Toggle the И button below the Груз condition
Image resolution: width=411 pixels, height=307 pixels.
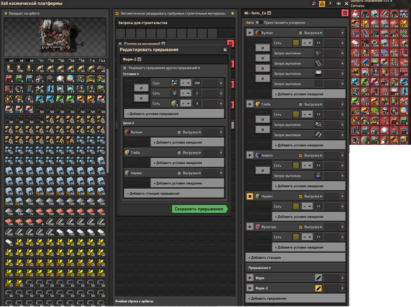point(141,88)
